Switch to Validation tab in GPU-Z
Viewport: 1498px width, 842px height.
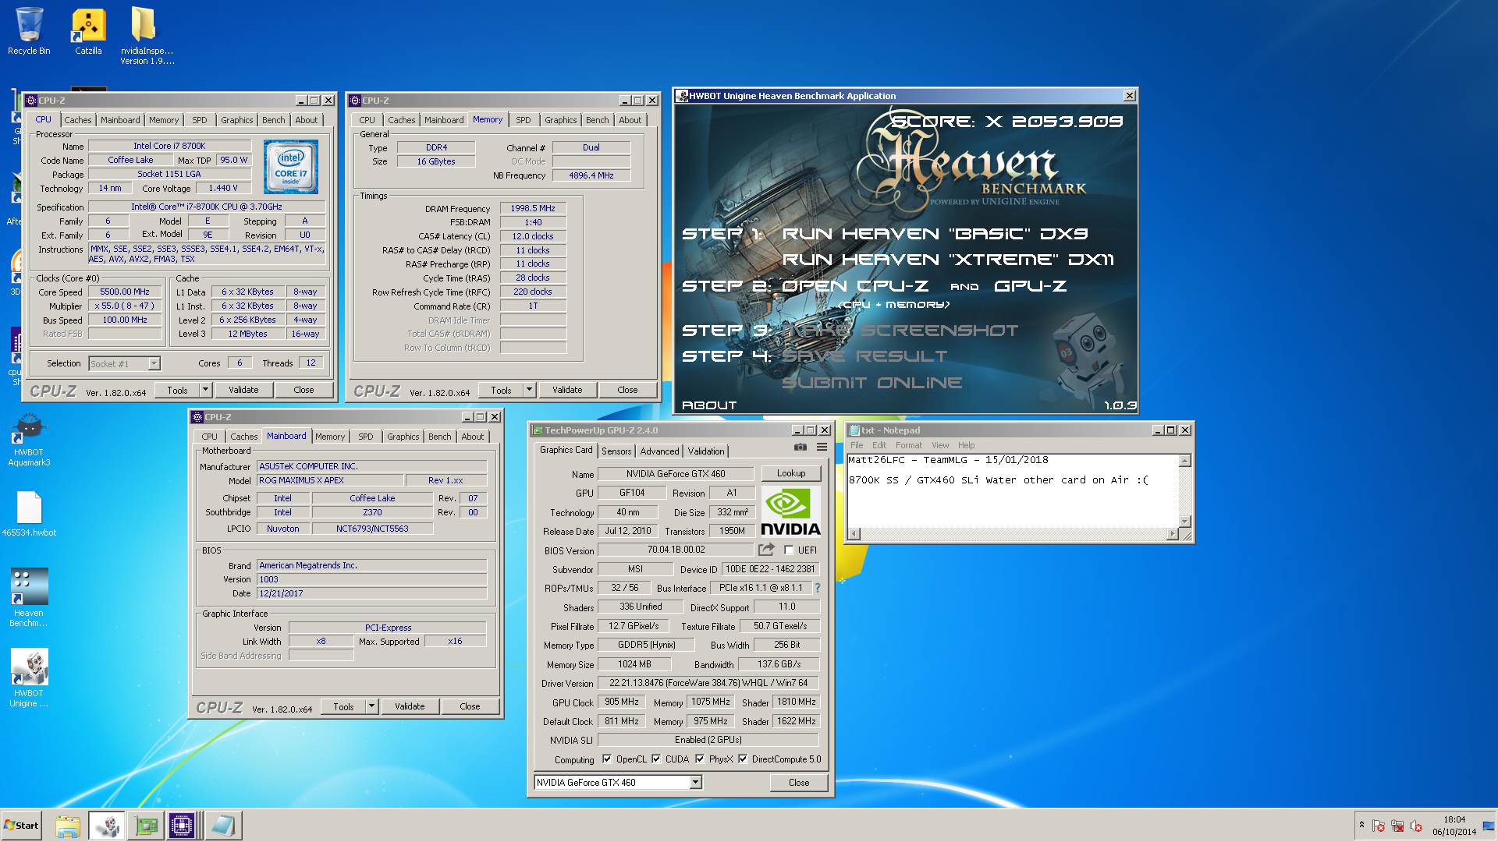point(706,451)
